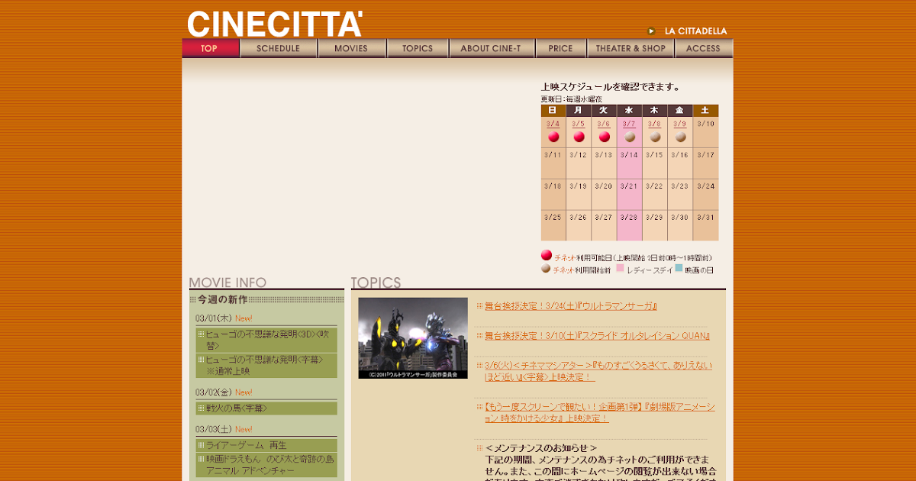Click 上映スケジュールを確認できます text
This screenshot has width=916, height=481.
(611, 87)
